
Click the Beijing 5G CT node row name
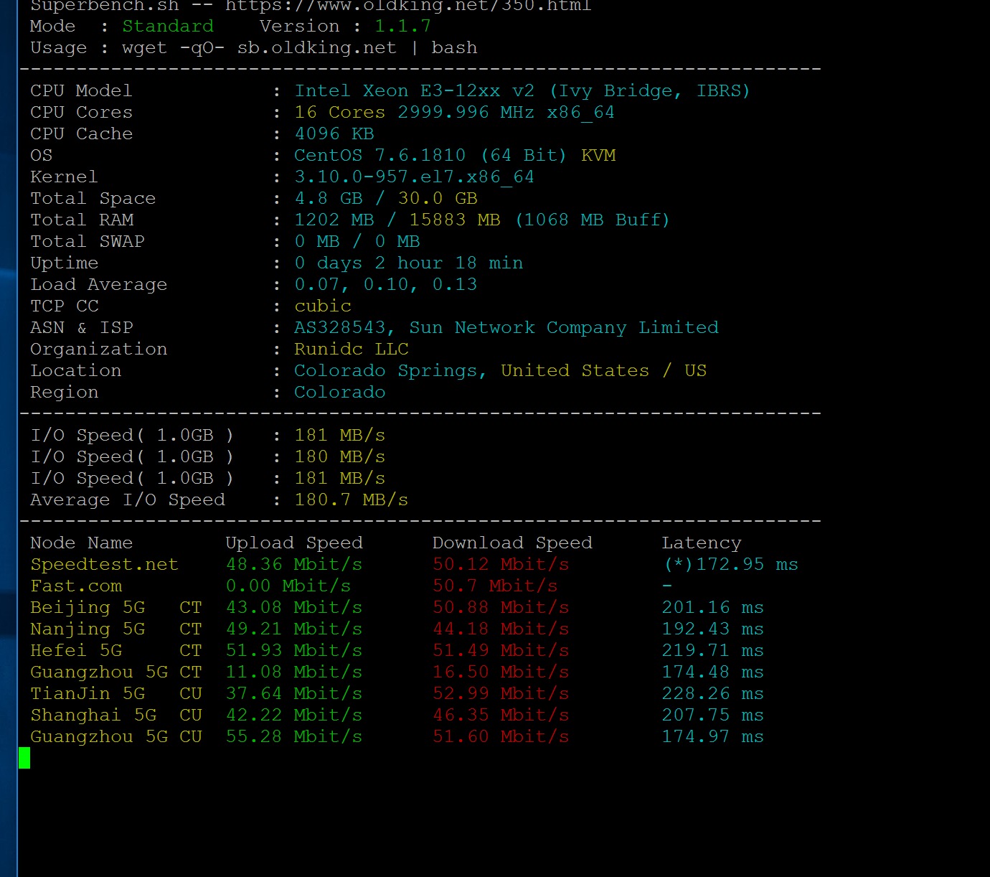pyautogui.click(x=116, y=608)
